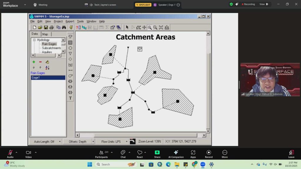Screen dimensions: 301x169
Task: Click the Run Simulation lightning bolt icon
Action: coord(71,27)
